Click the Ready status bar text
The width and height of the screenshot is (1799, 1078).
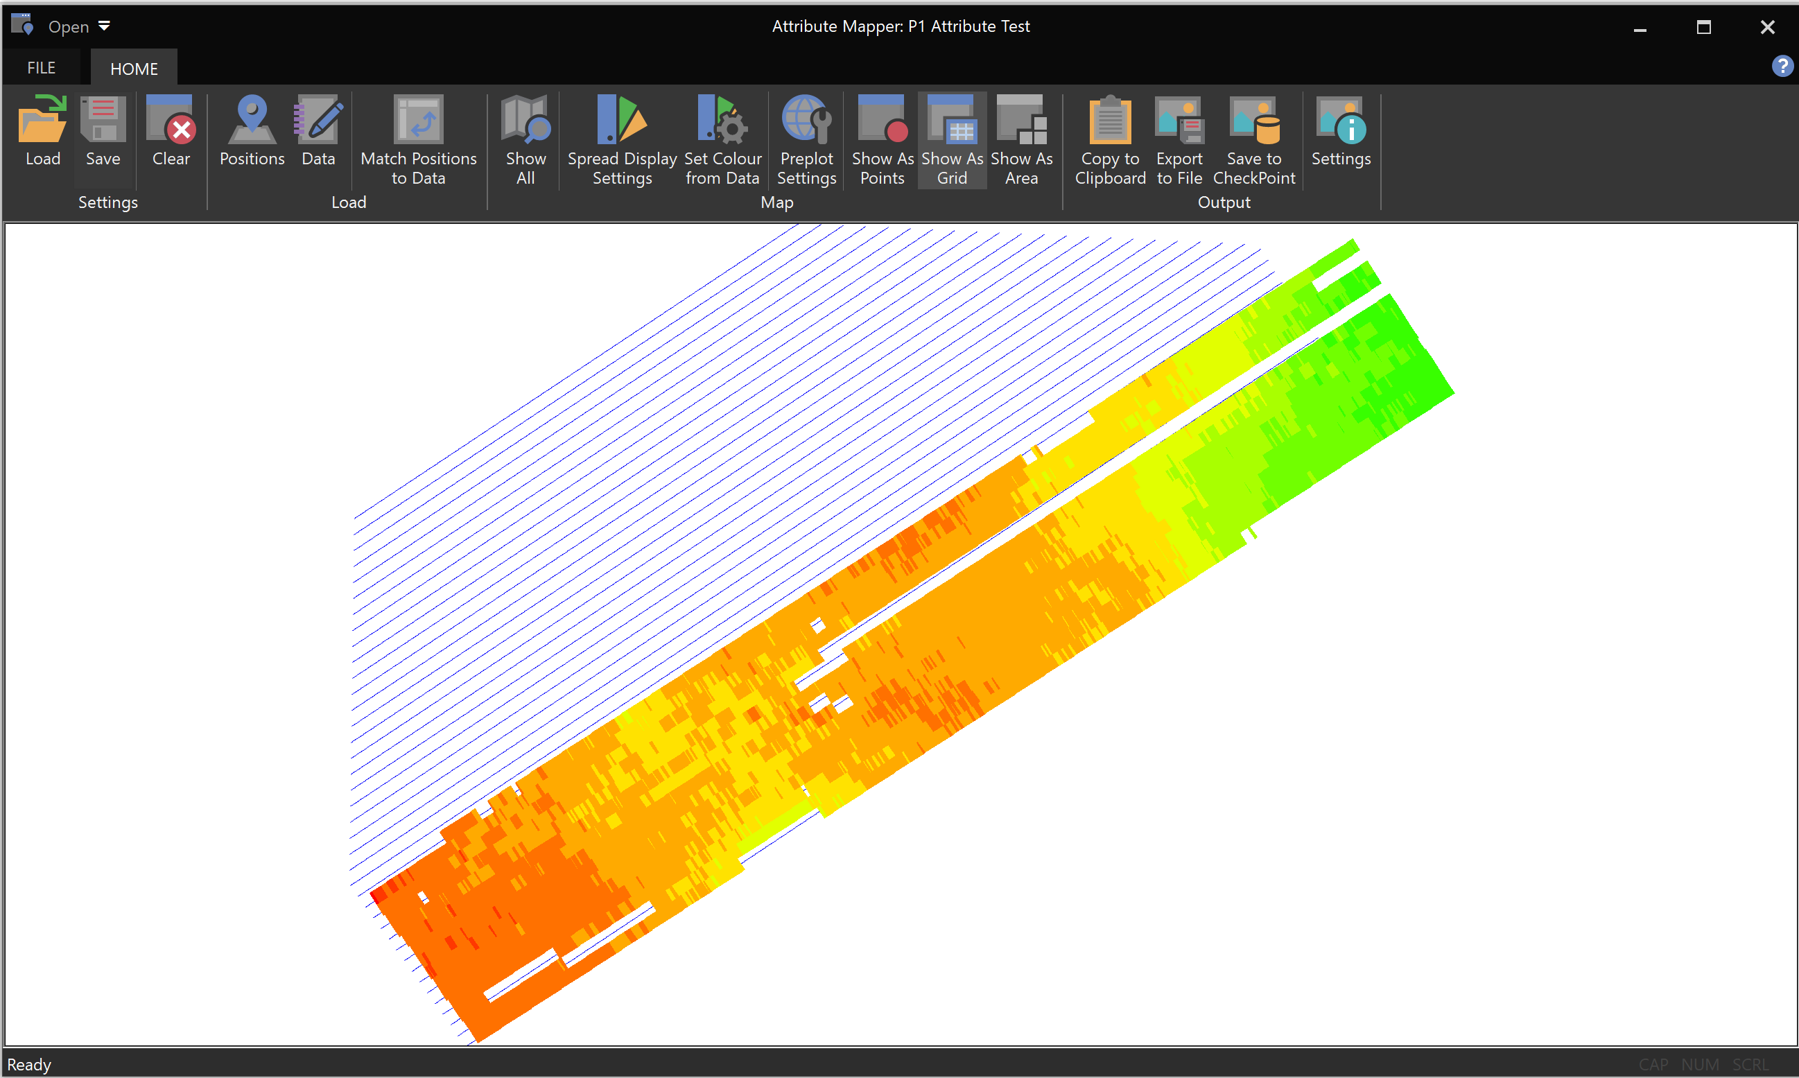tap(29, 1064)
